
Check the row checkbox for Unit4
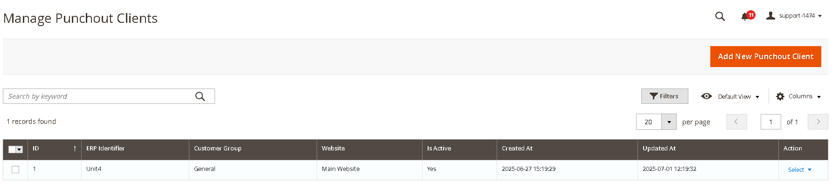[x=15, y=170]
